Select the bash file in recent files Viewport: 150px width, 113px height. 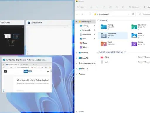[105, 62]
